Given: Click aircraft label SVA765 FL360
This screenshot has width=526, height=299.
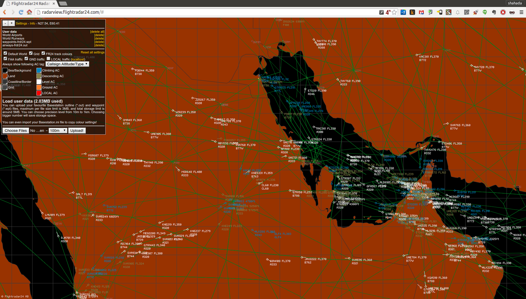Looking at the screenshot, I should click(460, 125).
